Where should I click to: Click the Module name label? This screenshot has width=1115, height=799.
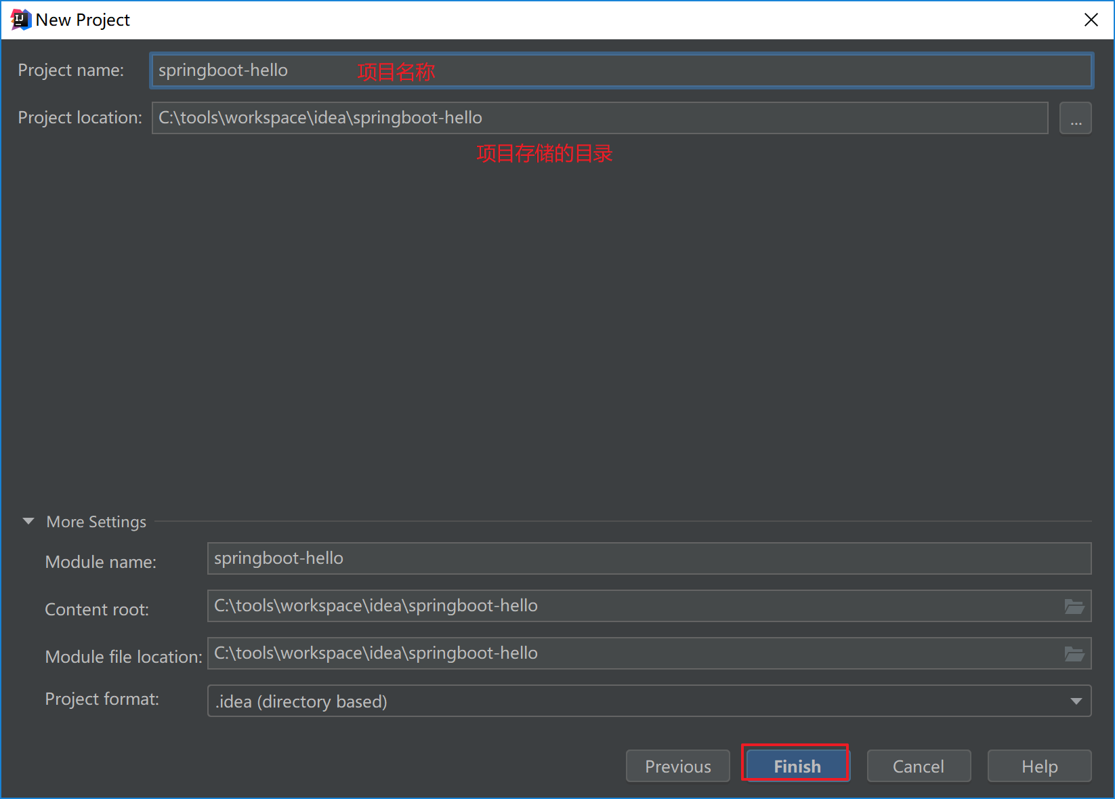[101, 562]
